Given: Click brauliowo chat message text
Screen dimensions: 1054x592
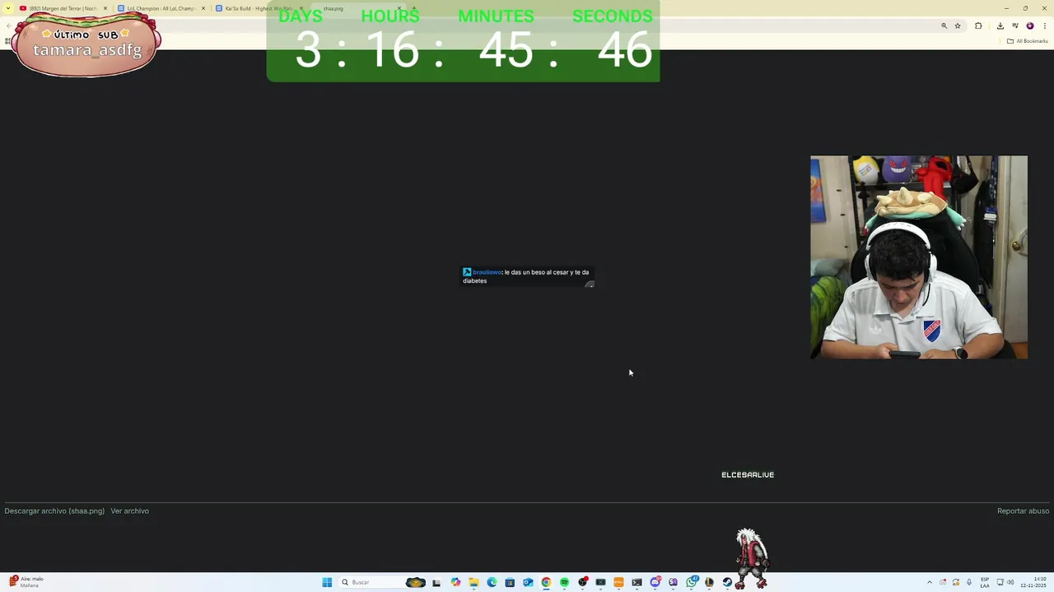Looking at the screenshot, I should pos(526,276).
